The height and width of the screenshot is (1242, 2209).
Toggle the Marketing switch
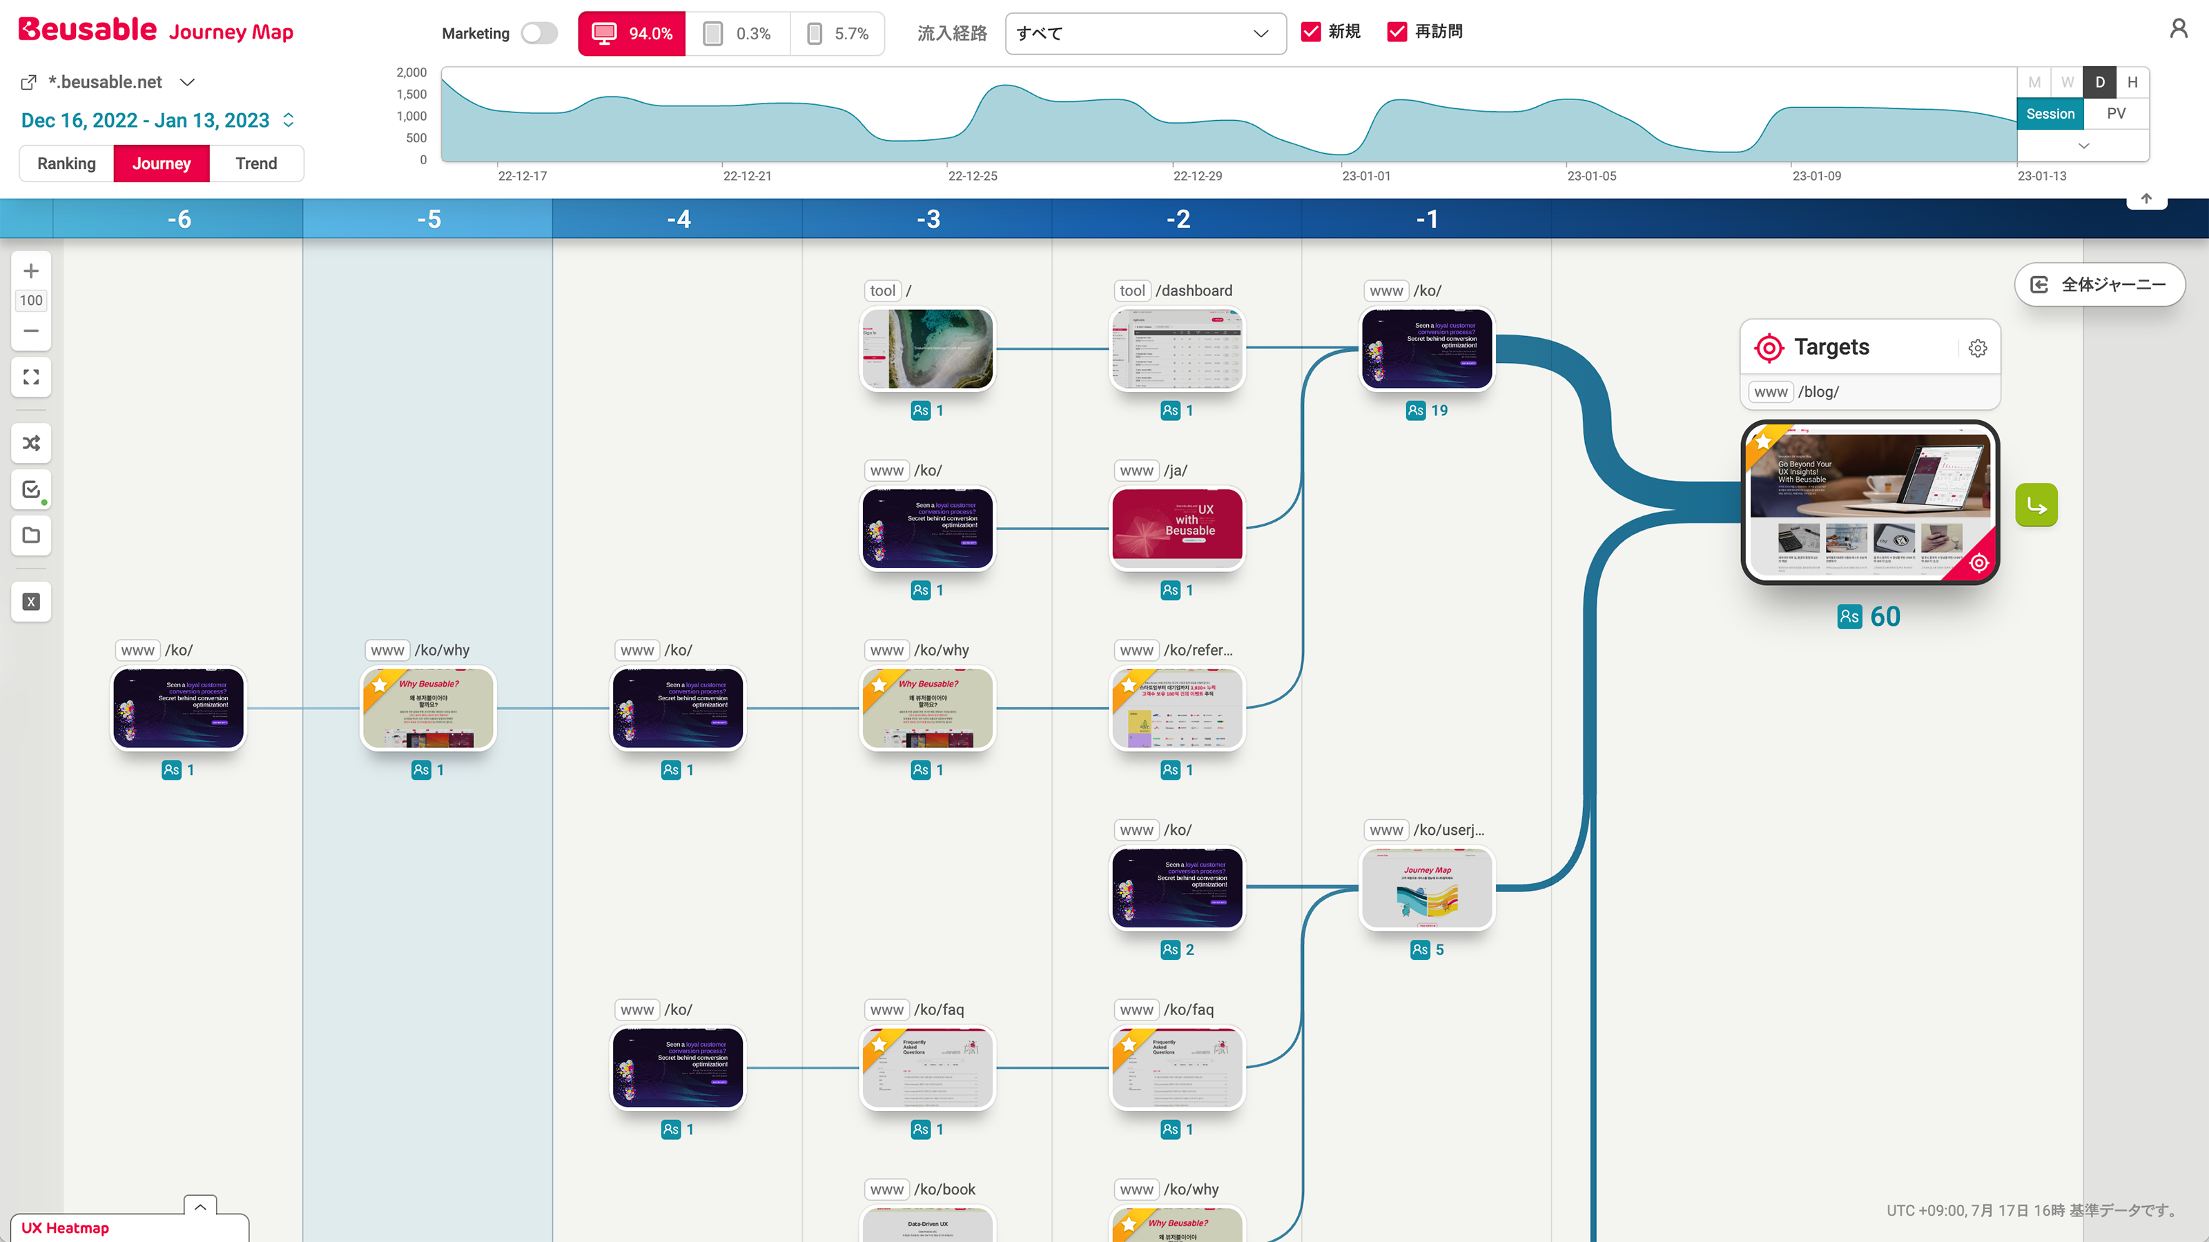tap(539, 33)
